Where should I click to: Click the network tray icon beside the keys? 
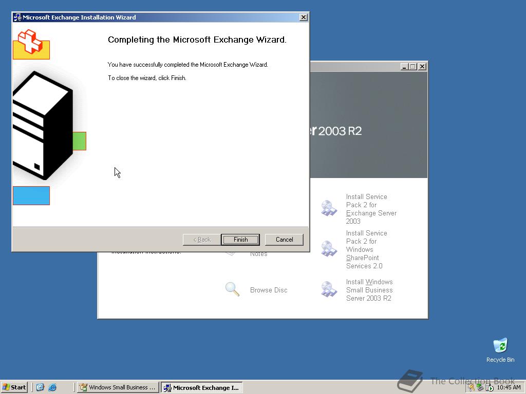[x=480, y=388]
